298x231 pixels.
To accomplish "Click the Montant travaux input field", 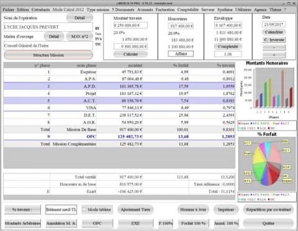I will (130, 25).
